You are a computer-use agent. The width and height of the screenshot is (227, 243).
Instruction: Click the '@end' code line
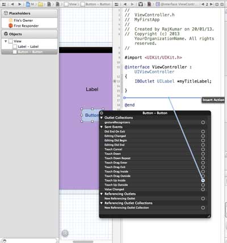(x=129, y=105)
